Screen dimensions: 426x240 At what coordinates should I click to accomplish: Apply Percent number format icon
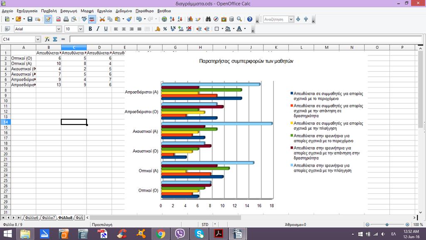pos(165,29)
